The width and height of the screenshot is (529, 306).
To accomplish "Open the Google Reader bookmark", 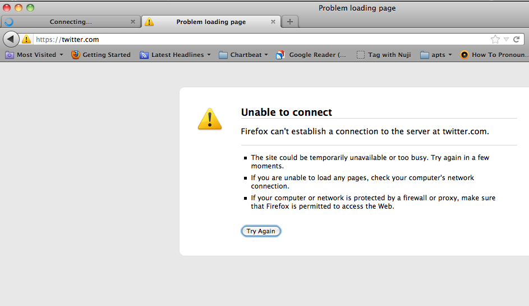I will pos(311,55).
